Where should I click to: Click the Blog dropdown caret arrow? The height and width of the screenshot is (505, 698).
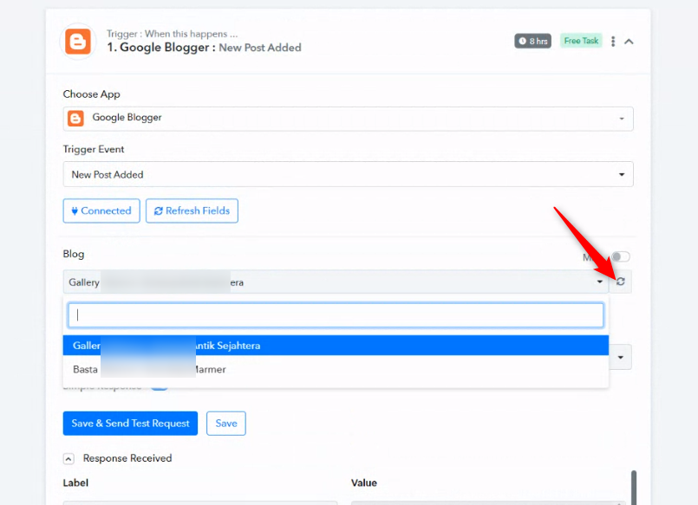tap(600, 282)
